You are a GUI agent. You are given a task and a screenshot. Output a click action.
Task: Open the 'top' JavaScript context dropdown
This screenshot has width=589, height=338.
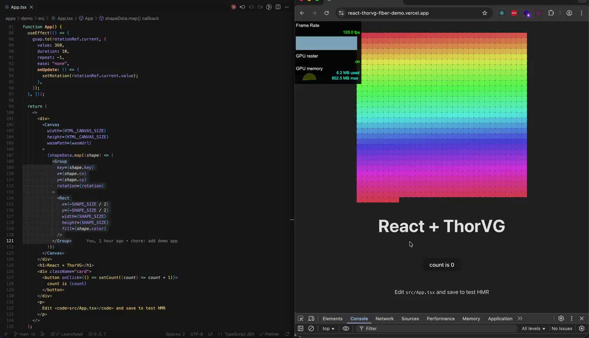tap(328, 329)
